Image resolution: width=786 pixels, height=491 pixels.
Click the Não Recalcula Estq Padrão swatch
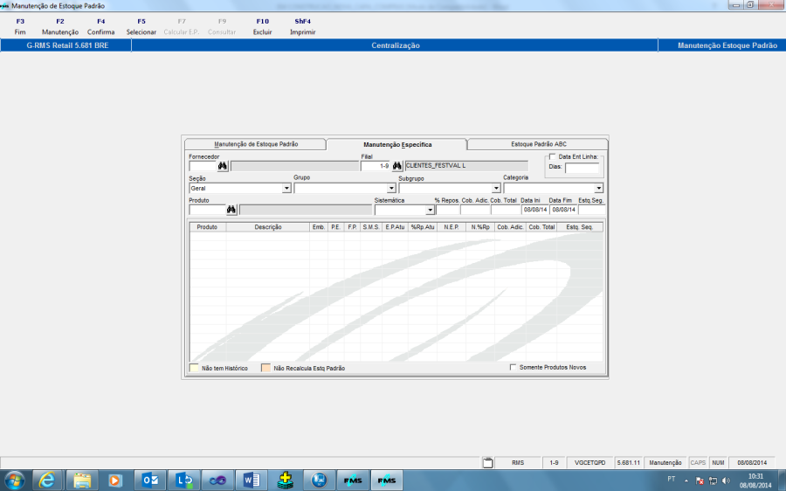265,368
